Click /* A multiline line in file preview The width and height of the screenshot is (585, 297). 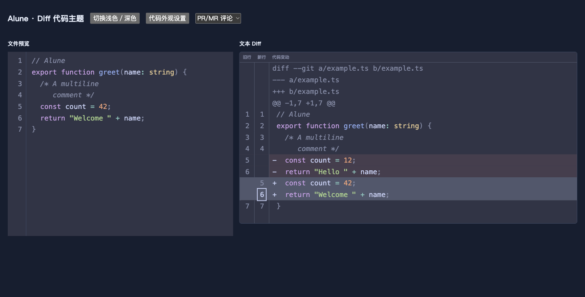click(69, 84)
